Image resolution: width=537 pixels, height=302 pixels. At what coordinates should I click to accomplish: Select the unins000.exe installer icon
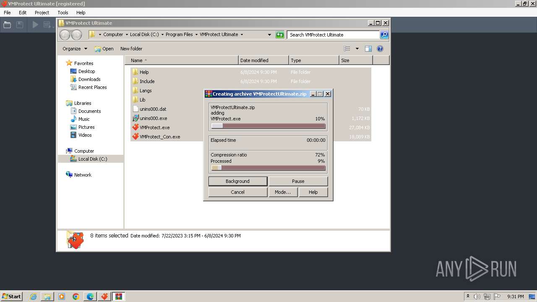135,118
